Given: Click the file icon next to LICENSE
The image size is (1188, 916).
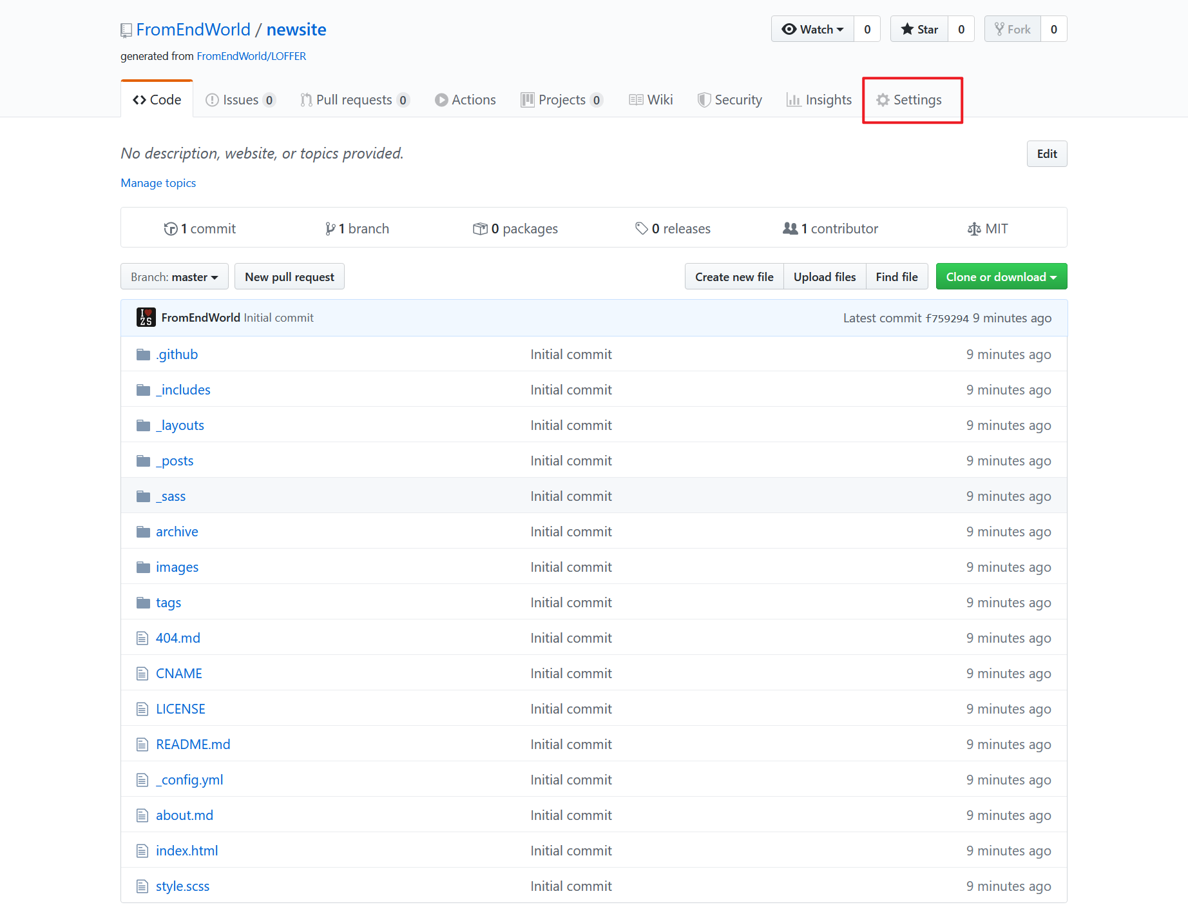Looking at the screenshot, I should point(142,709).
